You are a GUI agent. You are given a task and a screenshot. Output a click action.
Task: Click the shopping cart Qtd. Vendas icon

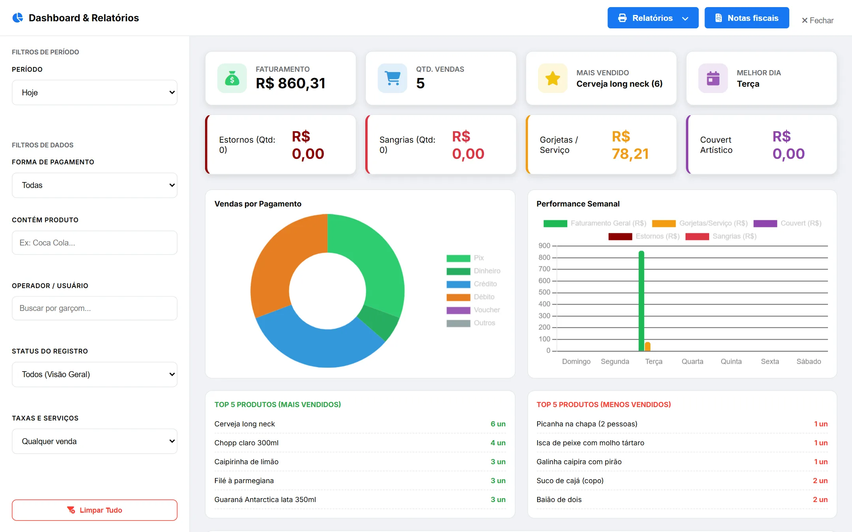[x=392, y=78]
